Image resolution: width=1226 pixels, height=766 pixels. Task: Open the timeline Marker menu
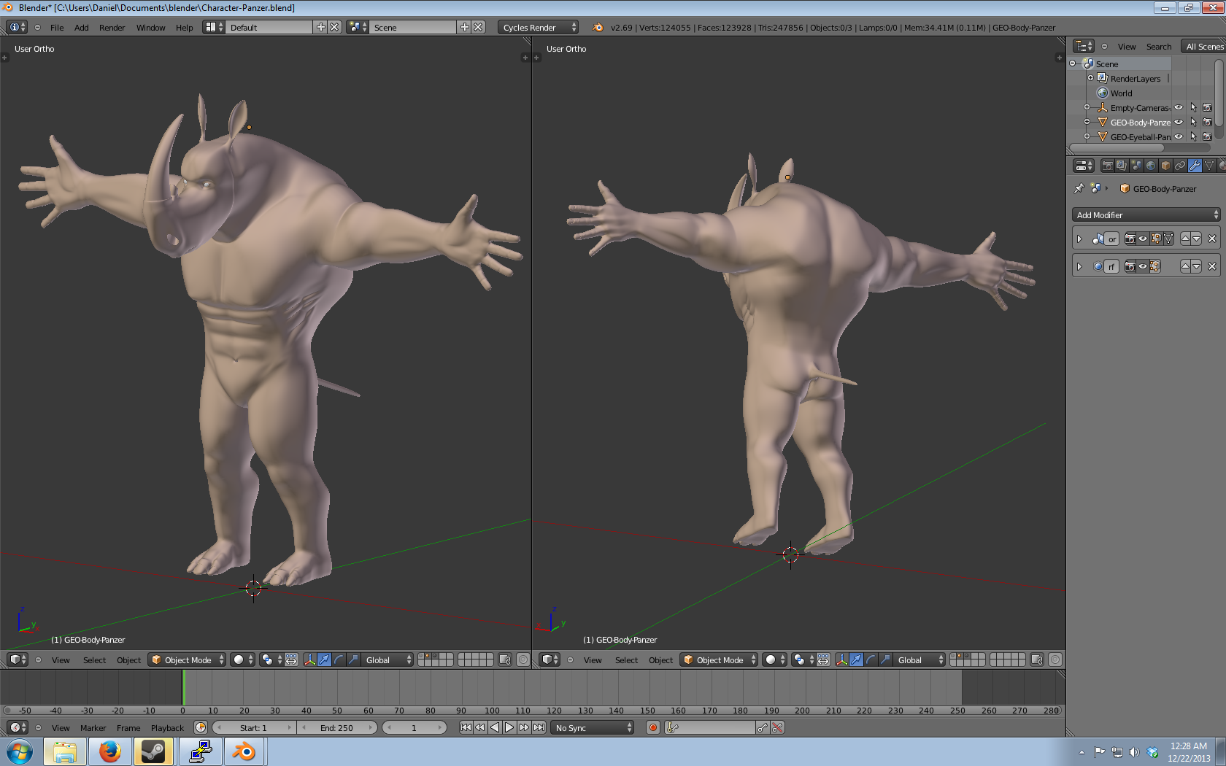coord(93,727)
